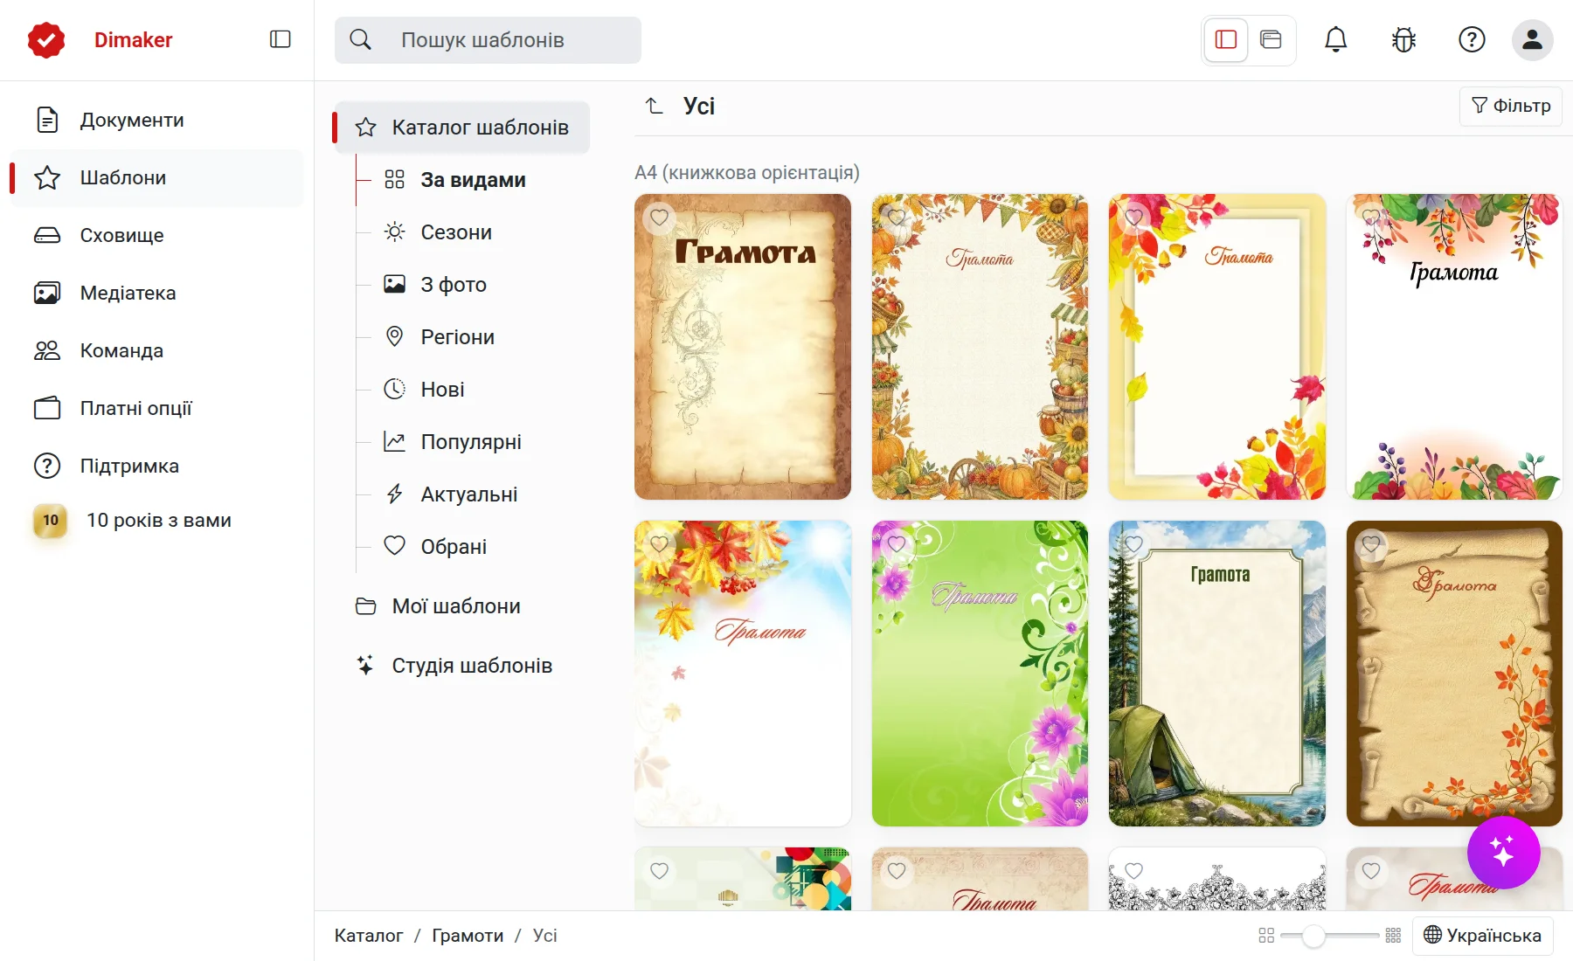The height and width of the screenshot is (961, 1573).
Task: Click the Пошук шаблонів search field
Action: [488, 40]
